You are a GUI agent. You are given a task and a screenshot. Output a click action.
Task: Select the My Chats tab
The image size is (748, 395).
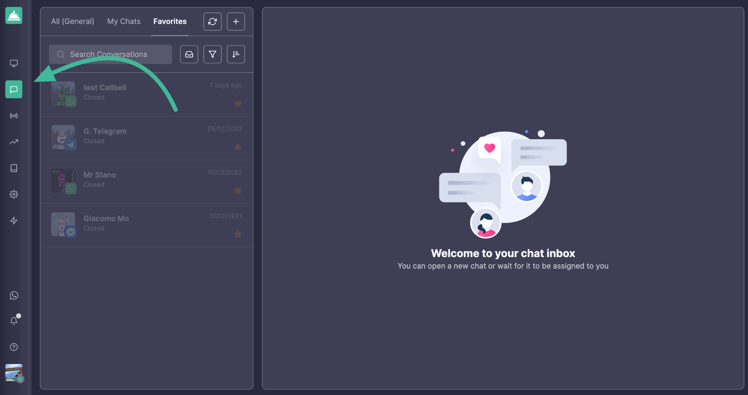124,21
